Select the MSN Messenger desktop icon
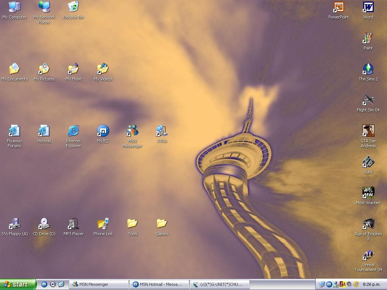Viewport: 387px width, 290px height. (x=132, y=131)
